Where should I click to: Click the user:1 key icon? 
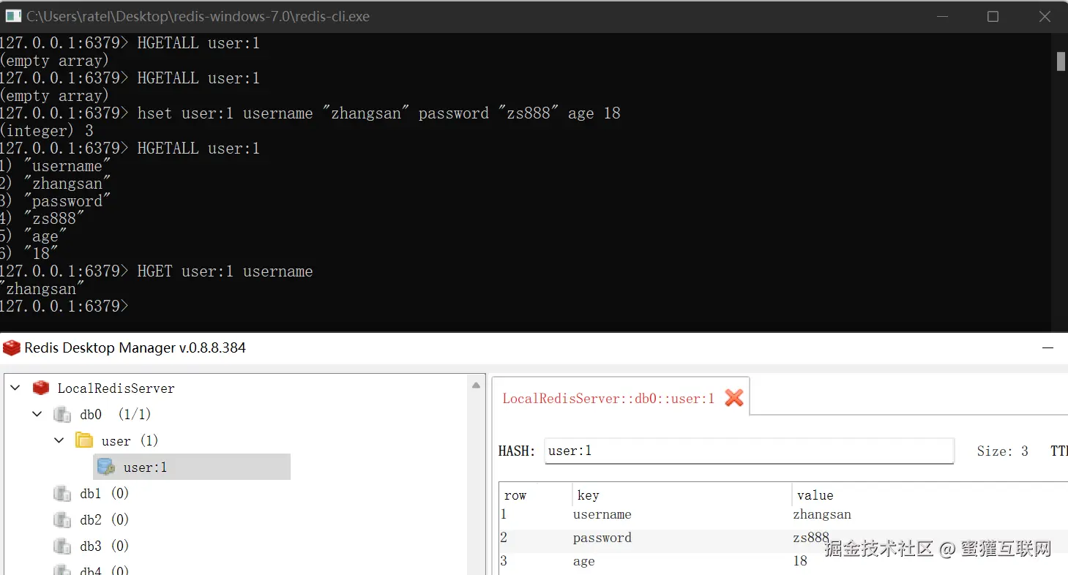click(x=106, y=467)
